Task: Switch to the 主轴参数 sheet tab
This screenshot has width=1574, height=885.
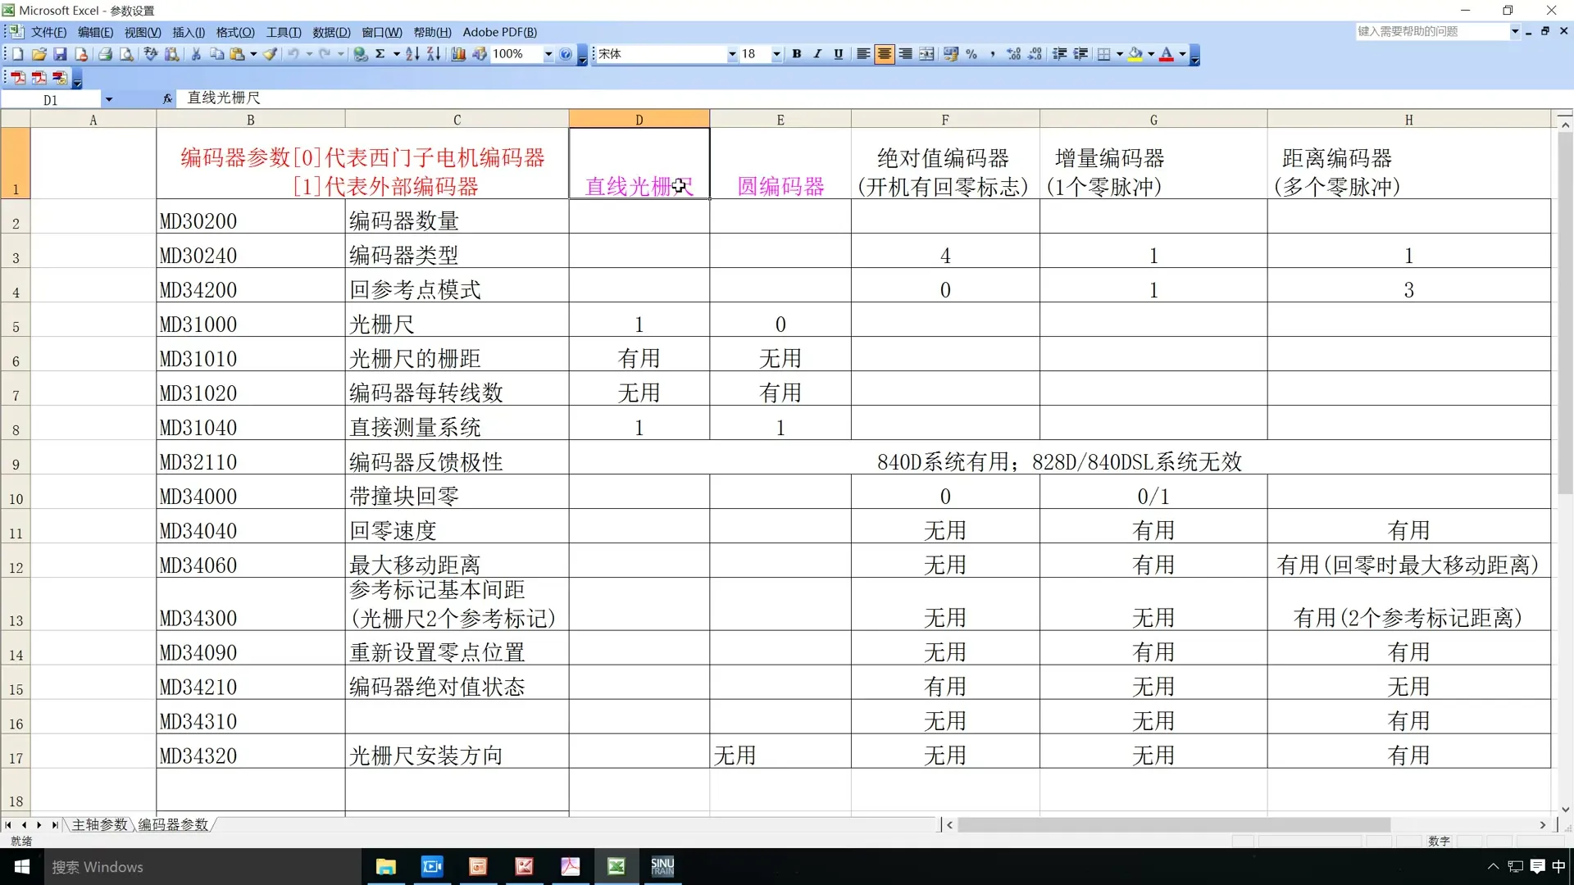Action: tap(98, 825)
